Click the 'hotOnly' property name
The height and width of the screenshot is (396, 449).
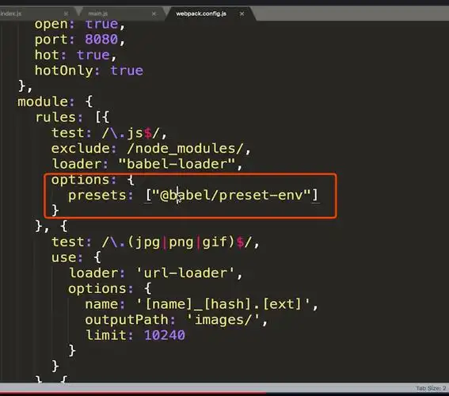coord(64,70)
